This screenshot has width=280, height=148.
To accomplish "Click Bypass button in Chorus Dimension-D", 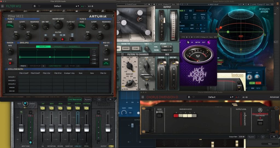I will [x=251, y=137].
